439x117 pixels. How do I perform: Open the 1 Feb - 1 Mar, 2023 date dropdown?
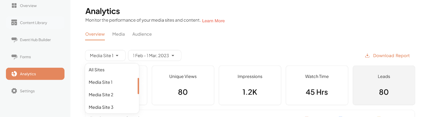[154, 55]
